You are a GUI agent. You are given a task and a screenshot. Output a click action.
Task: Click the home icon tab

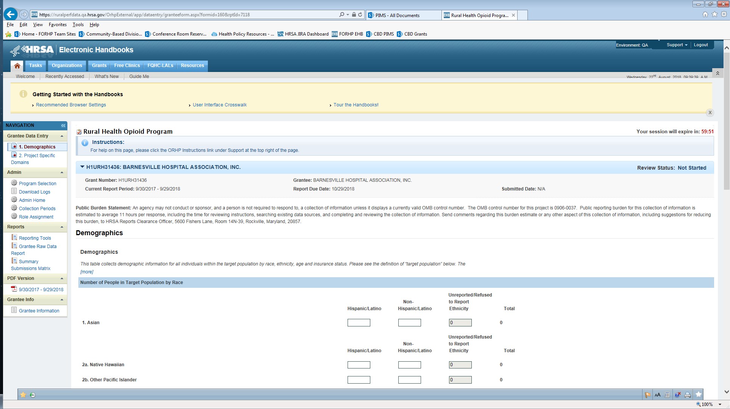17,66
